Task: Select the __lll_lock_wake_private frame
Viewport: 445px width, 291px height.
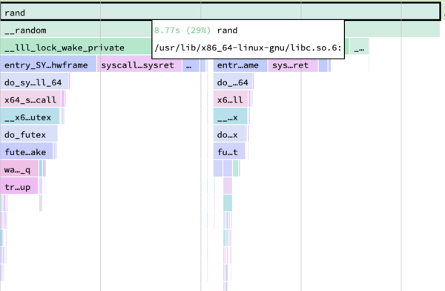Action: pos(76,47)
